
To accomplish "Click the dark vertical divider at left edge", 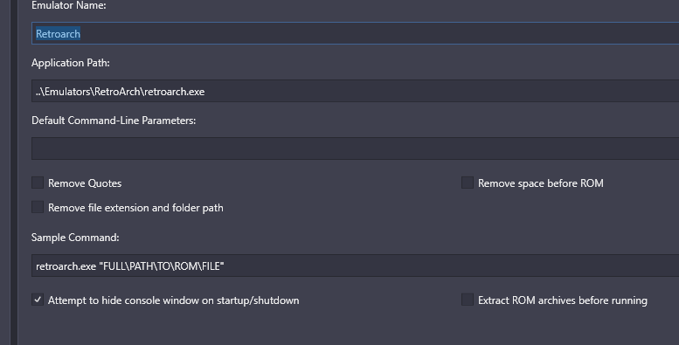I will pos(14,172).
